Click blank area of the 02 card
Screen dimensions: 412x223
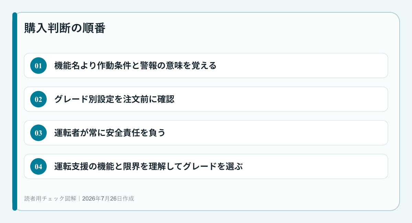tap(282, 99)
